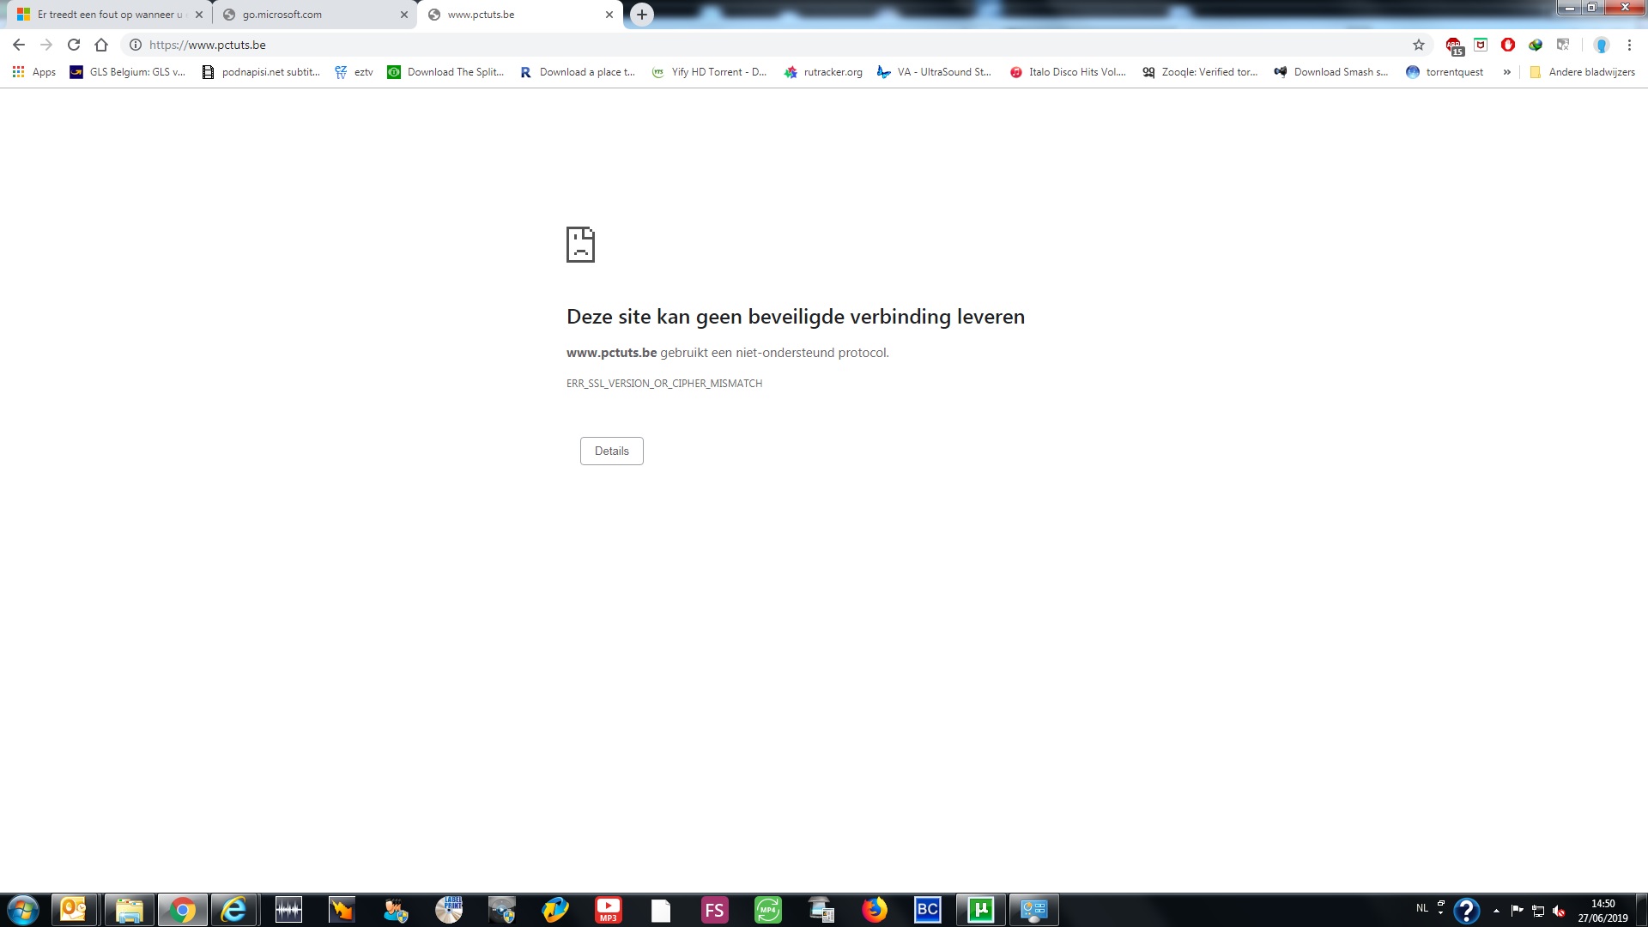
Task: Open the site information icon in the address bar
Action: point(136,45)
